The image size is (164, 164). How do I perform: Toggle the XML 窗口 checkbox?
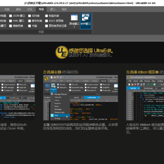10,21
